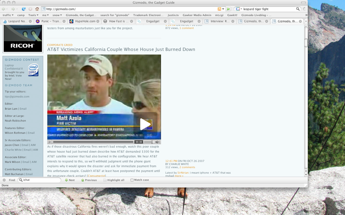Open the GawkIt! bookmarklet
This screenshot has height=215, width=345.
click(232, 15)
